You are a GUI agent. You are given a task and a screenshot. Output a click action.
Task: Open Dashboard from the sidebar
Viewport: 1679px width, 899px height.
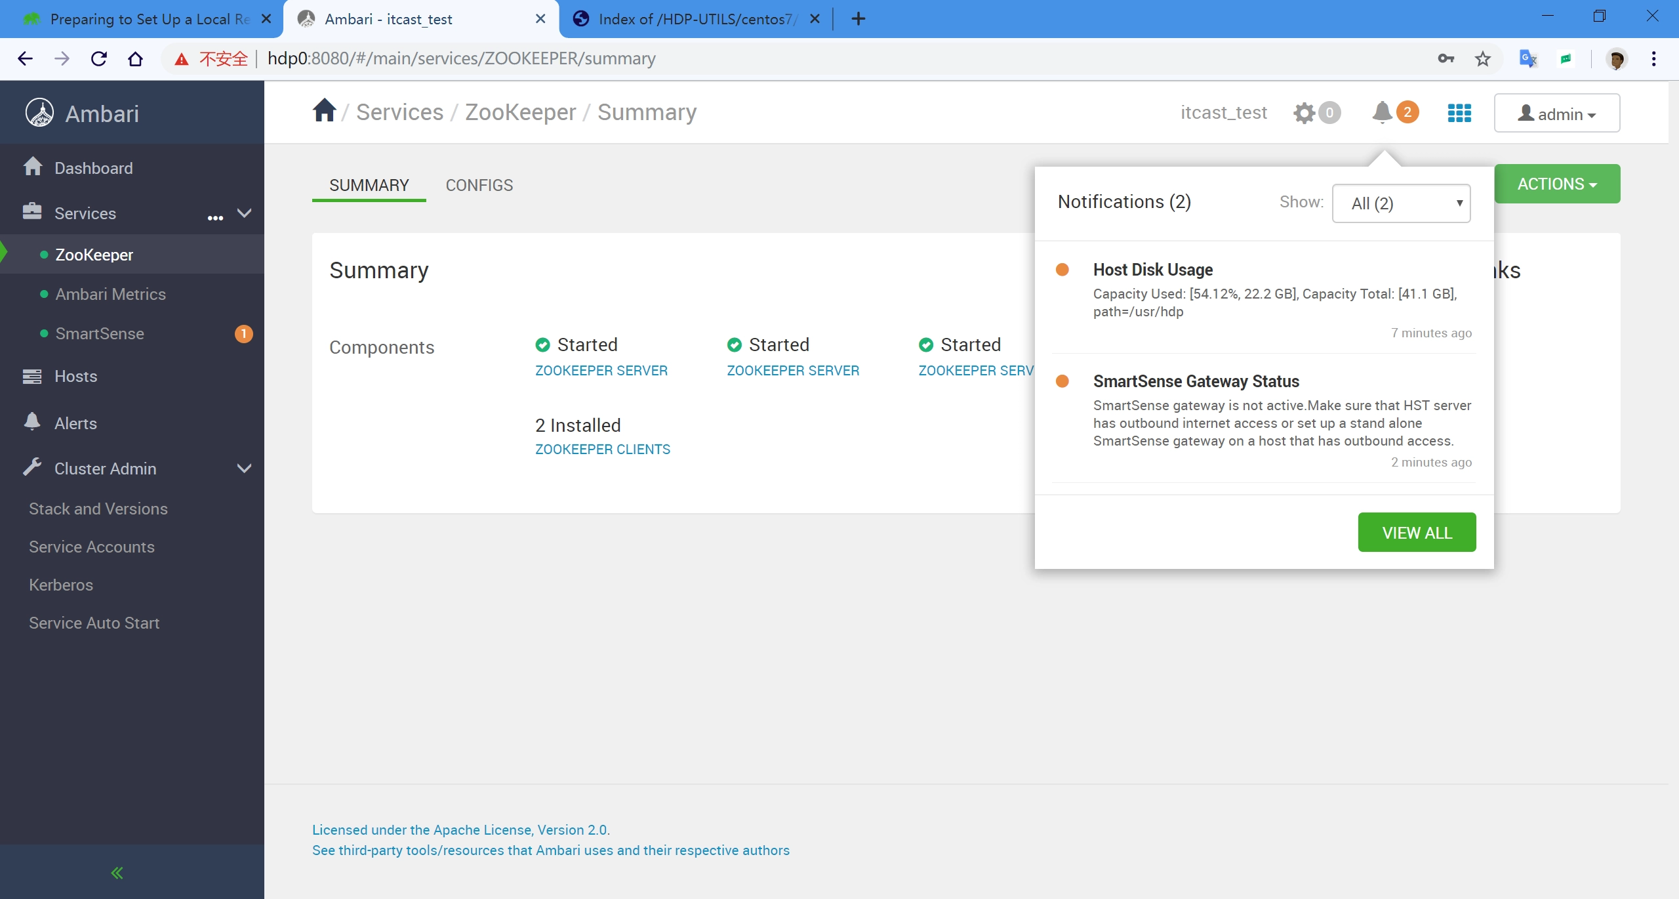(93, 168)
